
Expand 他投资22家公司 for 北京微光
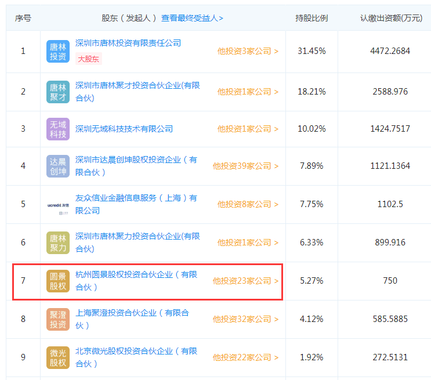245,357
